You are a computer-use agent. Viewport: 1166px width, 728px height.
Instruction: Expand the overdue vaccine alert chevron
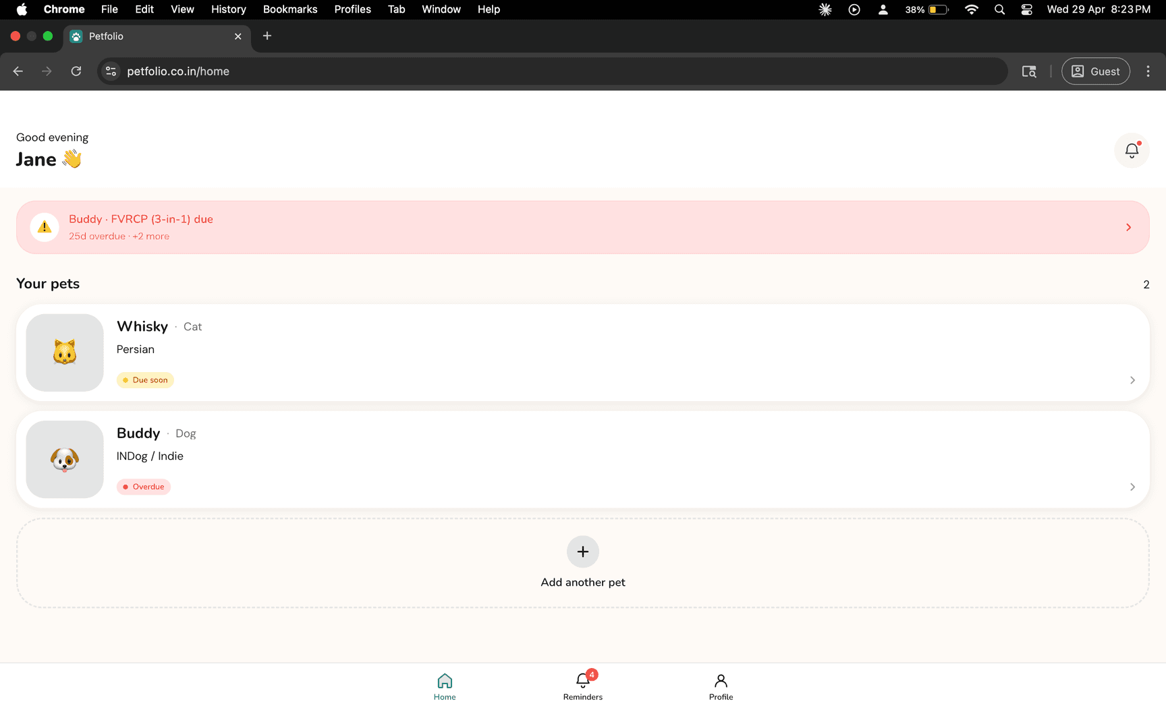[x=1128, y=227]
